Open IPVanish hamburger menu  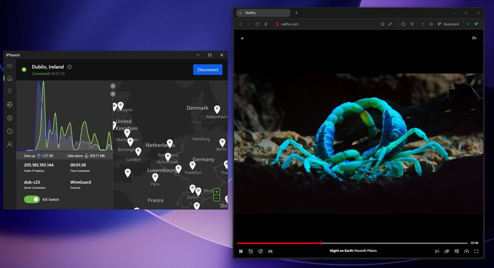tap(10, 66)
